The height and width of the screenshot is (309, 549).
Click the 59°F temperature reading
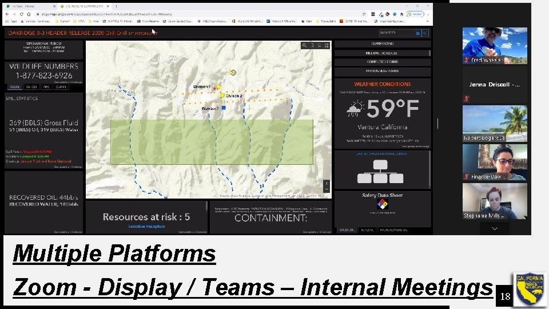(392, 109)
